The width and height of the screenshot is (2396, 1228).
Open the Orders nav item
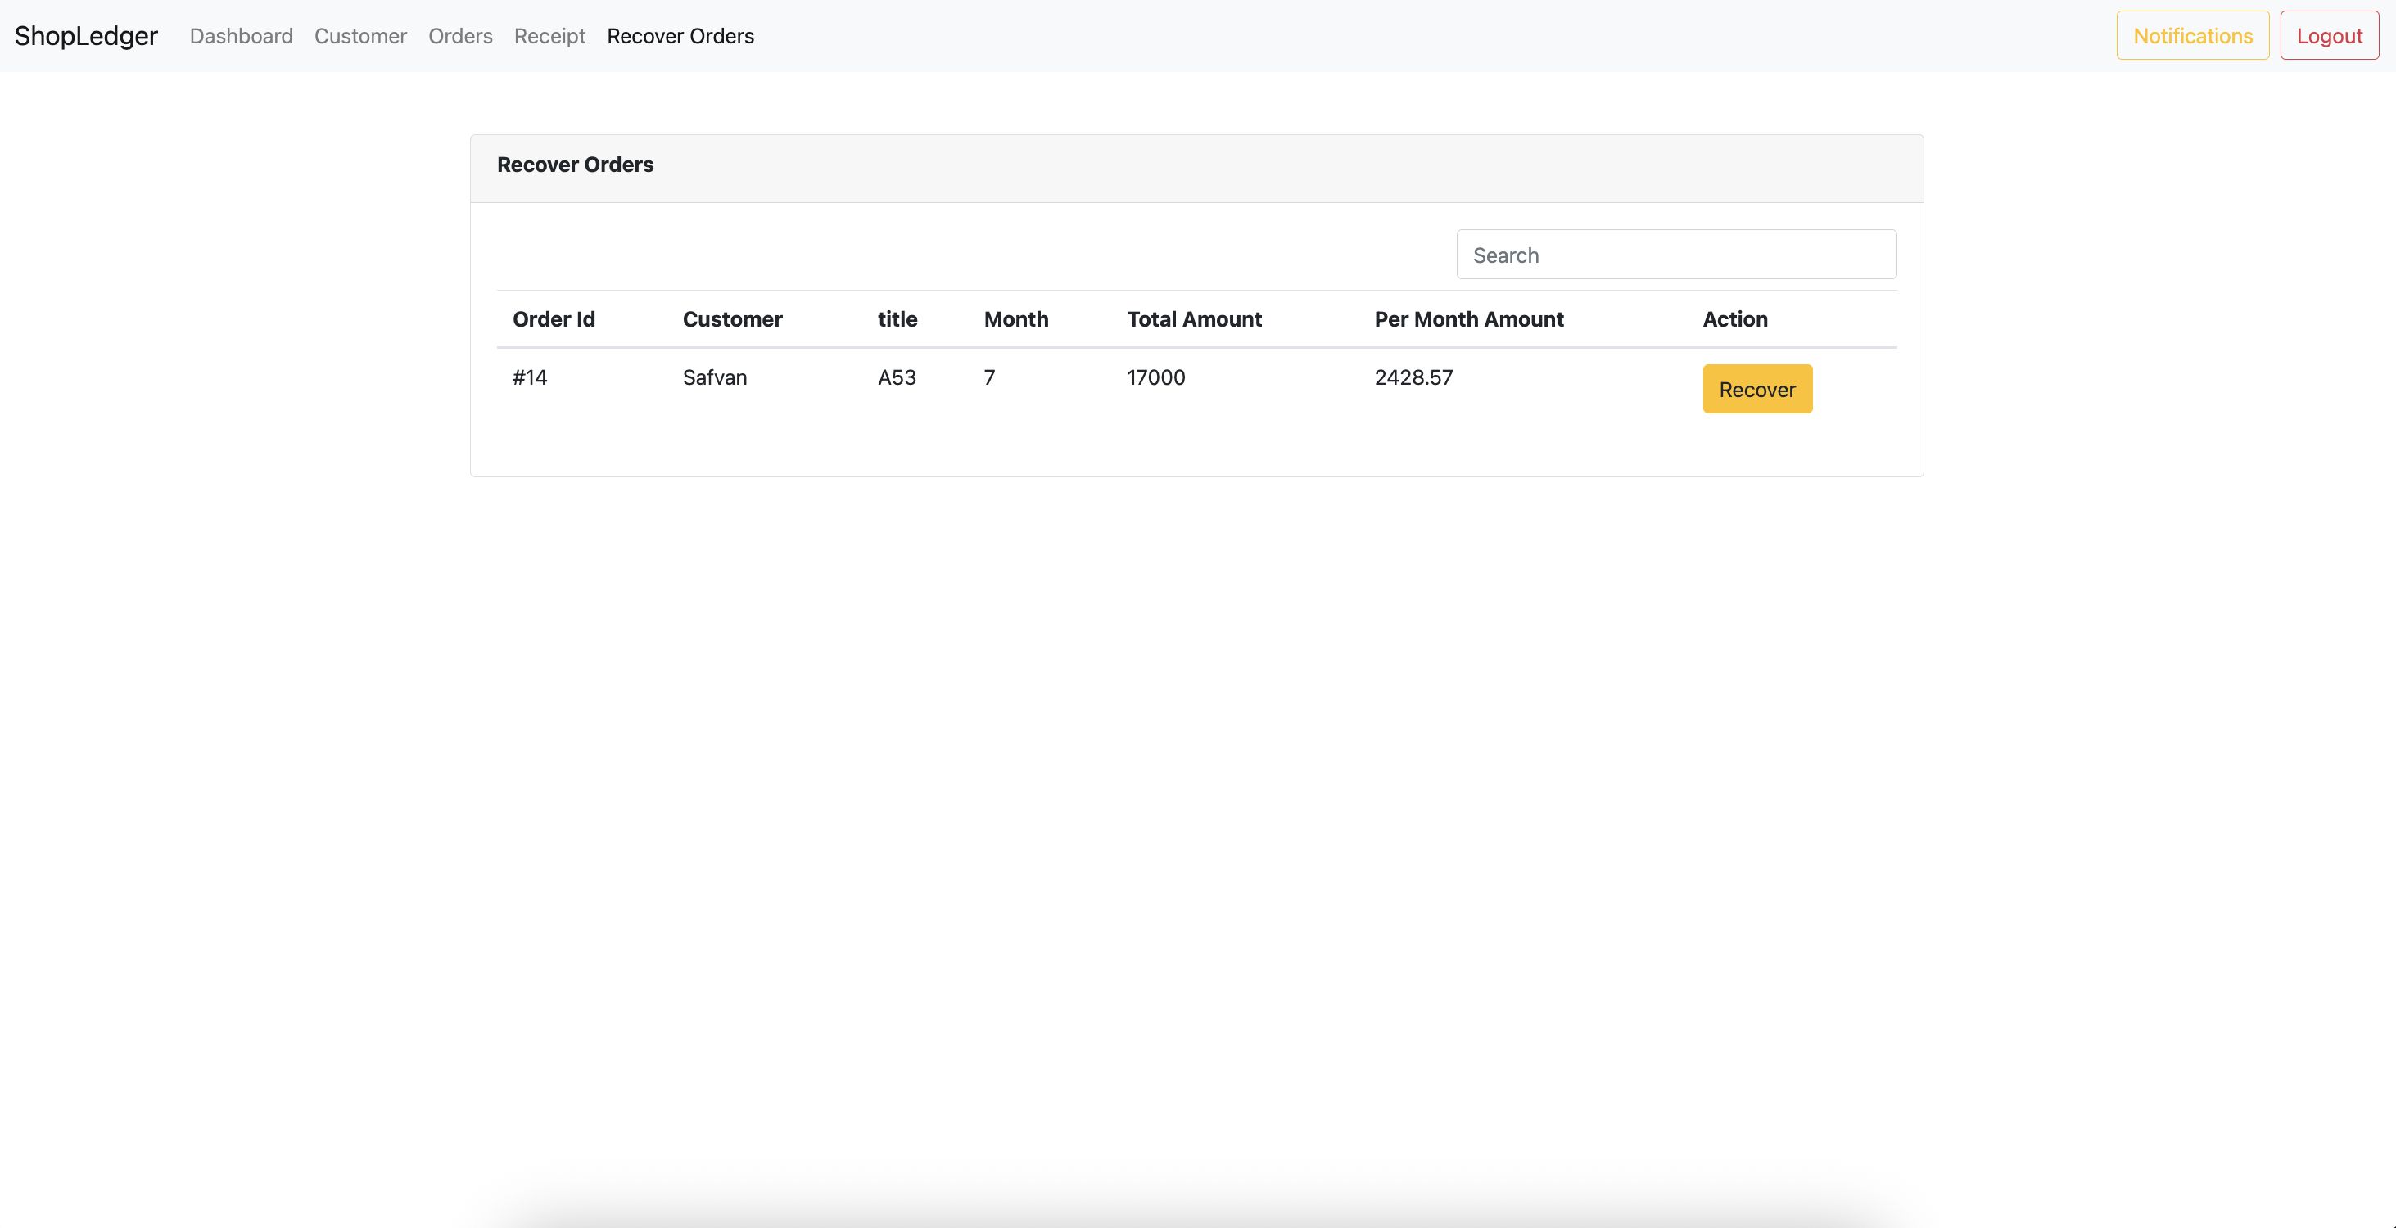pyautogui.click(x=460, y=35)
